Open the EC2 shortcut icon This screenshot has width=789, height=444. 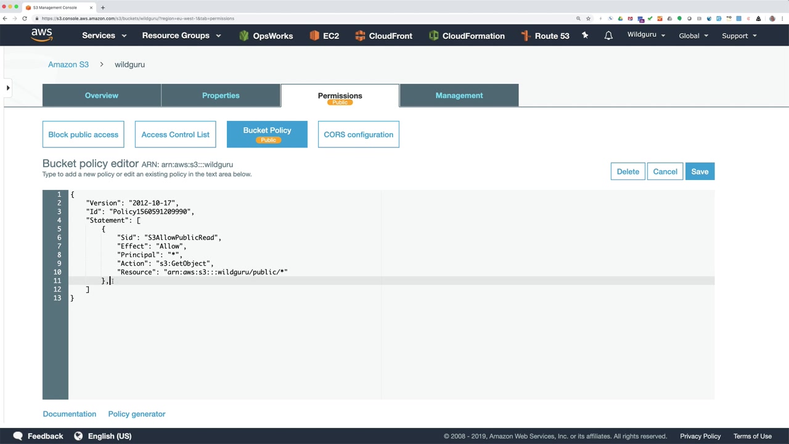(x=314, y=36)
